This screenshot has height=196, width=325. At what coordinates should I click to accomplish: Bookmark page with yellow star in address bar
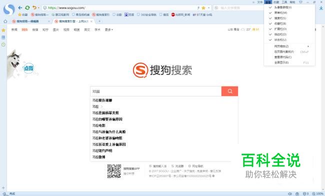(203, 8)
